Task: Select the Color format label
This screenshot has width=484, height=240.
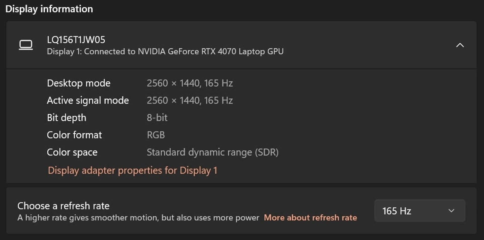Action: coord(74,135)
